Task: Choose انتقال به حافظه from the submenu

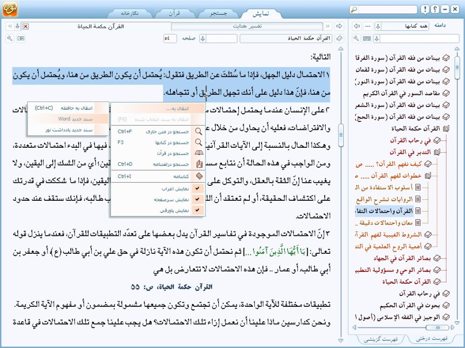Action: tap(68, 108)
